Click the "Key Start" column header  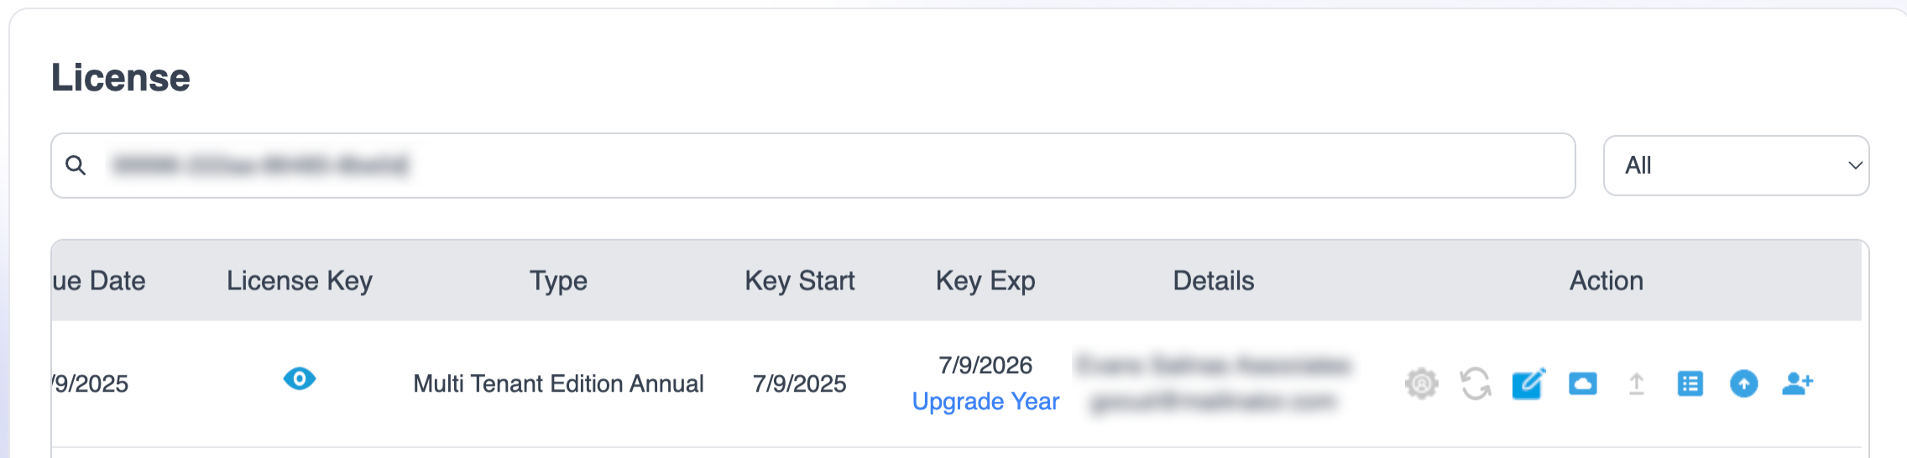[x=799, y=281]
